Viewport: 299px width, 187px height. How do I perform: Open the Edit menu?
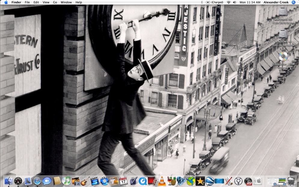[36, 2]
